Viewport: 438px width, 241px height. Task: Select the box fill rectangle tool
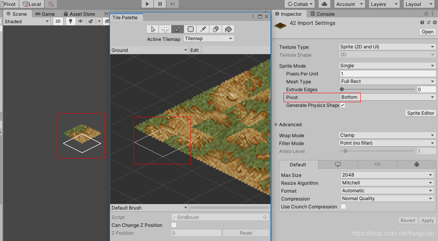pos(190,29)
